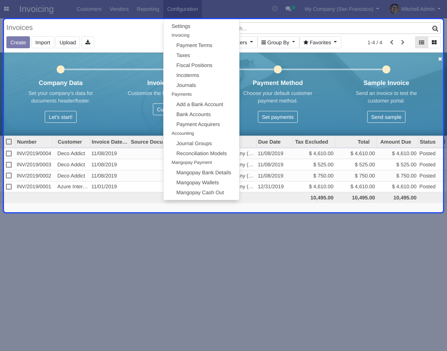Open the Customers menu
This screenshot has width=447, height=351.
tap(89, 9)
